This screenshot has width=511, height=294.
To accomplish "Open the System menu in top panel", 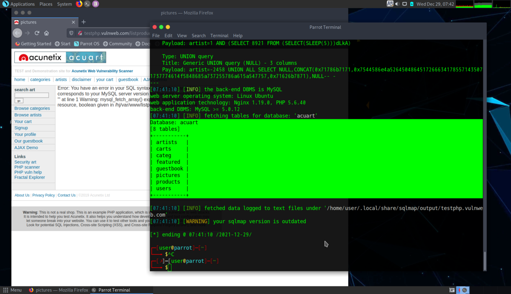I will tap(64, 4).
